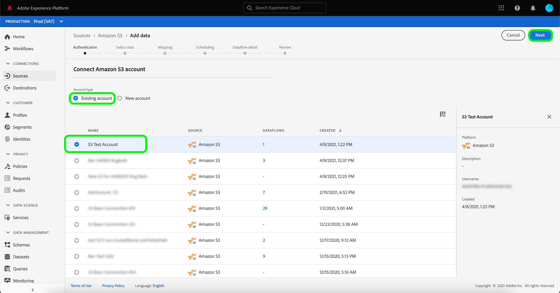Select the account created 1/2/2021, 5:00 AM

77,209
